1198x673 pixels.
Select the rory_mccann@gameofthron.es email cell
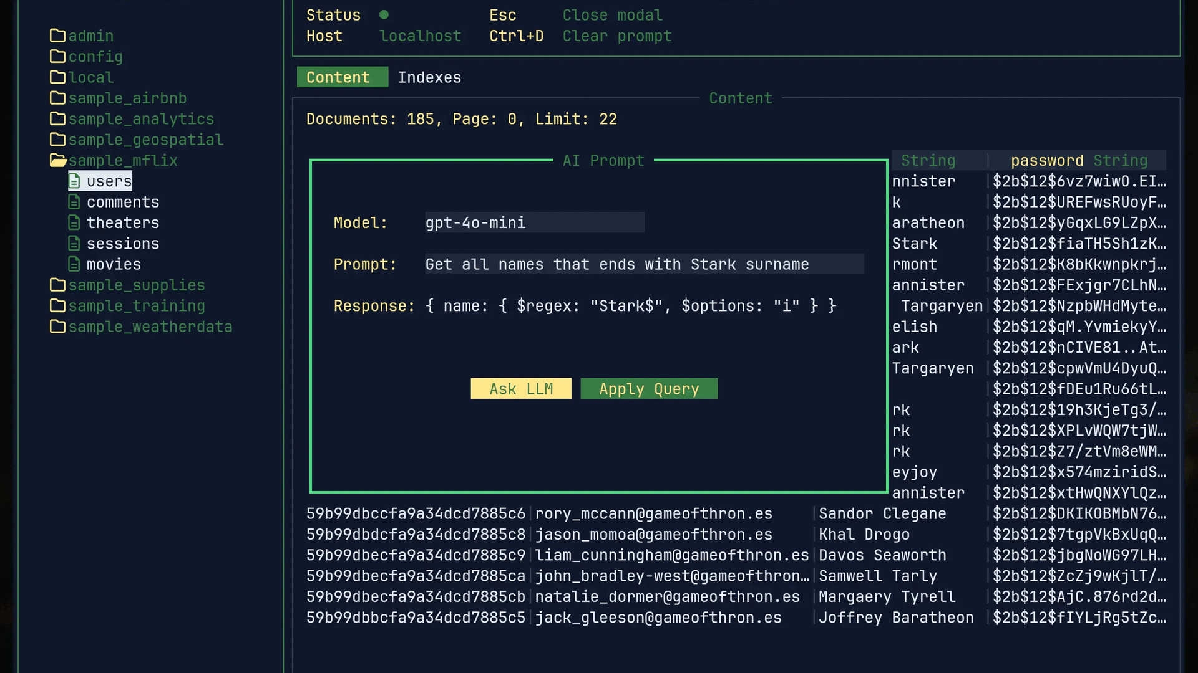coord(654,513)
